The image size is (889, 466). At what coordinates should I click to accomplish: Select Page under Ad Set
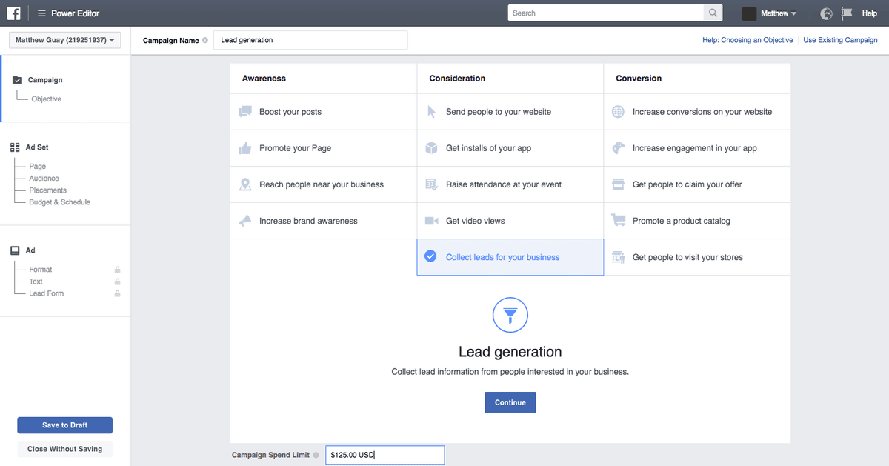click(37, 167)
